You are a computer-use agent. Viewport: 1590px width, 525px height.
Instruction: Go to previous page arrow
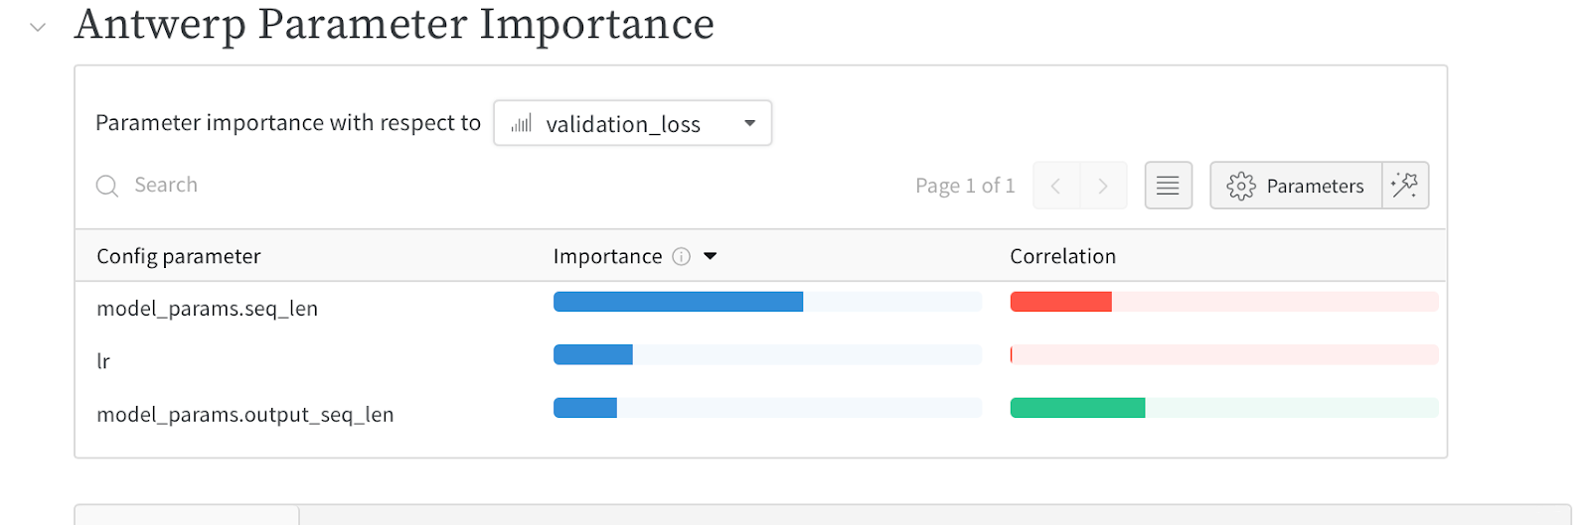tap(1056, 186)
